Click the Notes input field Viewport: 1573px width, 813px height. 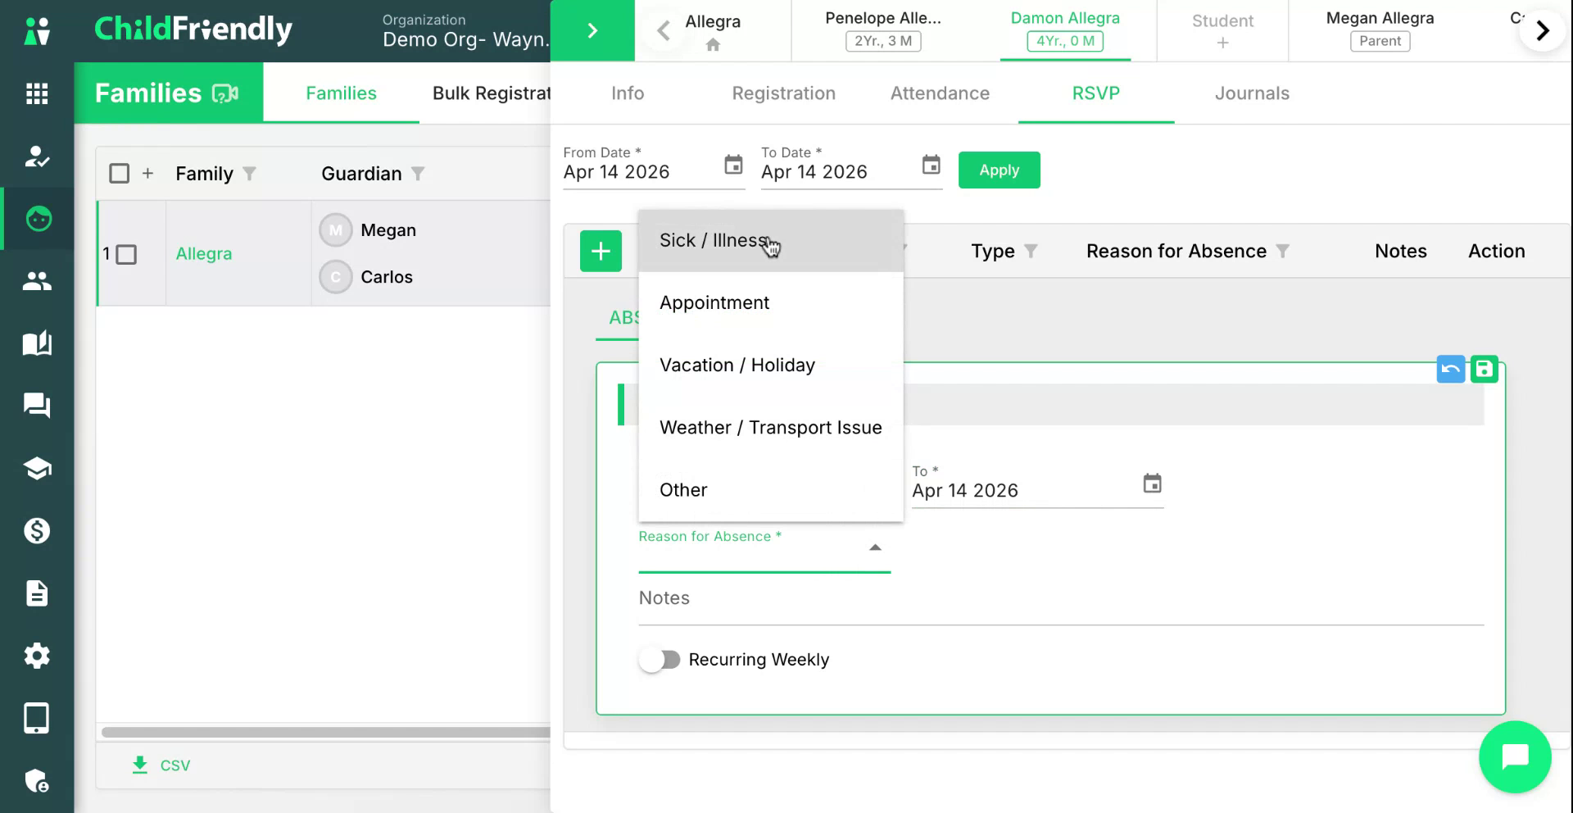[1061, 599]
